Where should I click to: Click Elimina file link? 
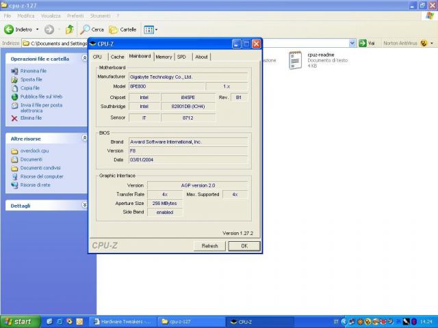coord(31,118)
